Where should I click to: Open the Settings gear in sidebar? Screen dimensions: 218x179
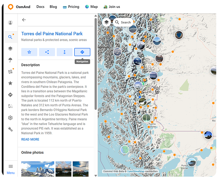tap(10, 118)
